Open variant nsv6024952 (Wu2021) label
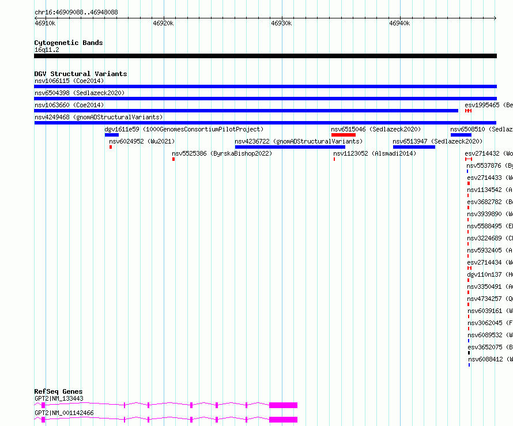 tap(142, 141)
